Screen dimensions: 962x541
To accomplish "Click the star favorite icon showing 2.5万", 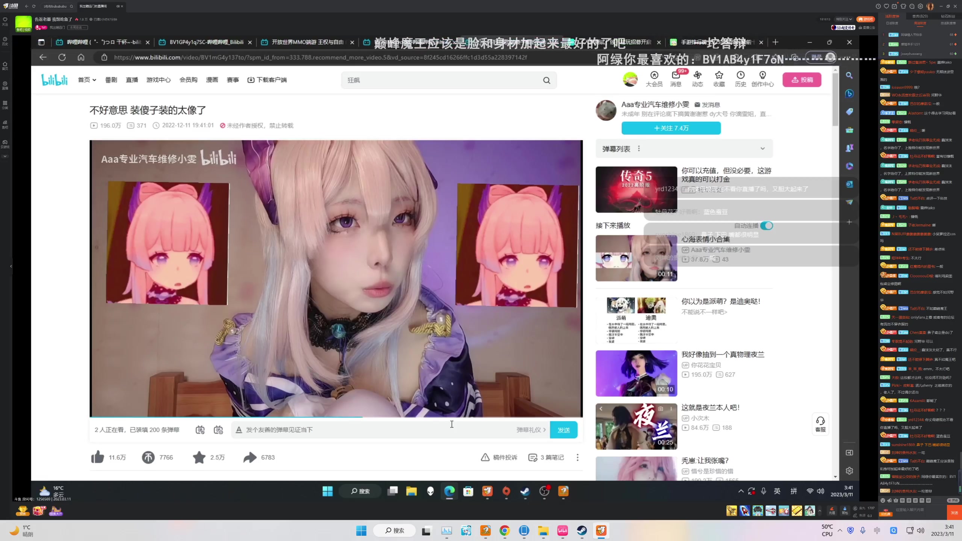I will click(199, 457).
